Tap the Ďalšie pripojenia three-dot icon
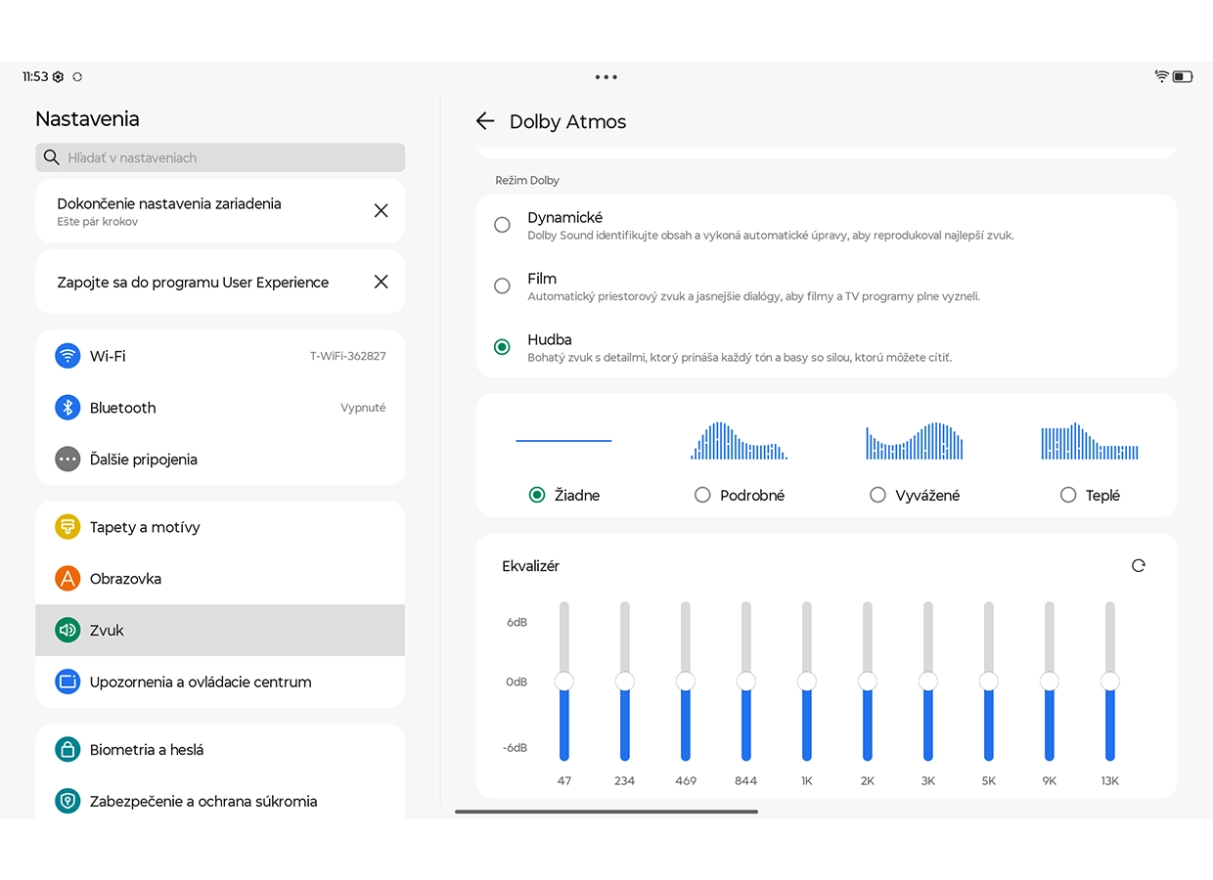The width and height of the screenshot is (1213, 880). pos(67,460)
